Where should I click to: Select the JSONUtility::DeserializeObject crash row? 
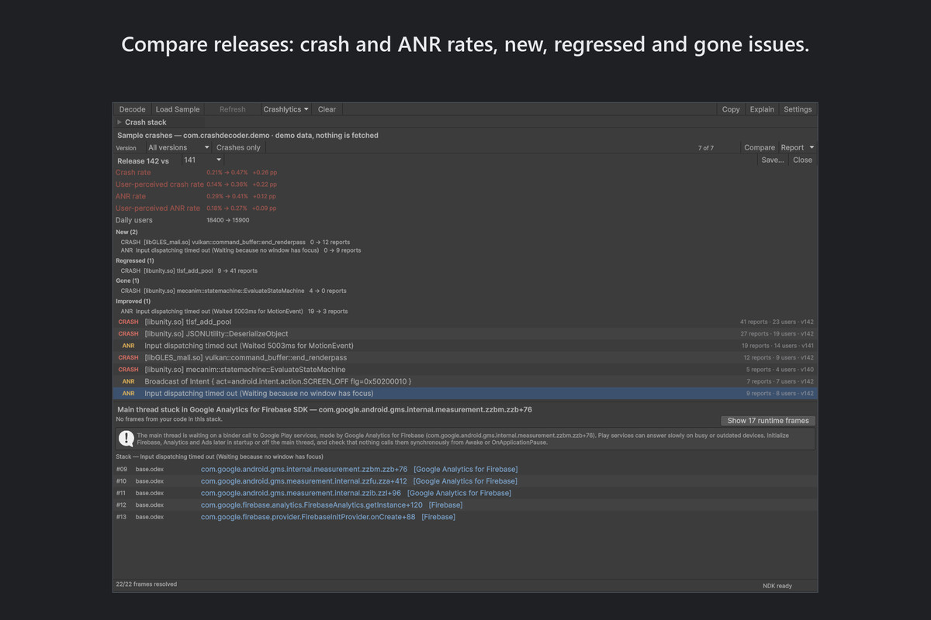[465, 333]
